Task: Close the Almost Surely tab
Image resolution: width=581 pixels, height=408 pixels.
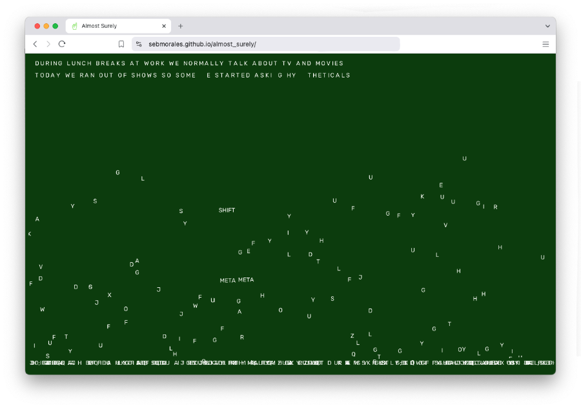Action: click(164, 26)
